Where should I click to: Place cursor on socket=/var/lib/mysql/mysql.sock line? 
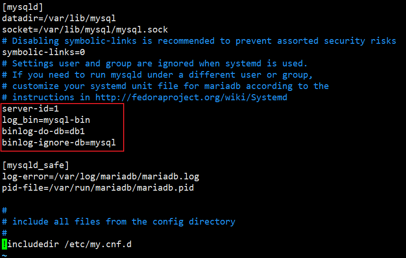[85, 30]
